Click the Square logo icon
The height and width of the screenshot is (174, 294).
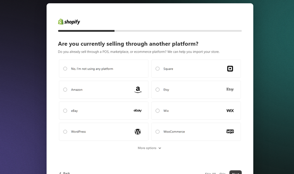pyautogui.click(x=230, y=69)
